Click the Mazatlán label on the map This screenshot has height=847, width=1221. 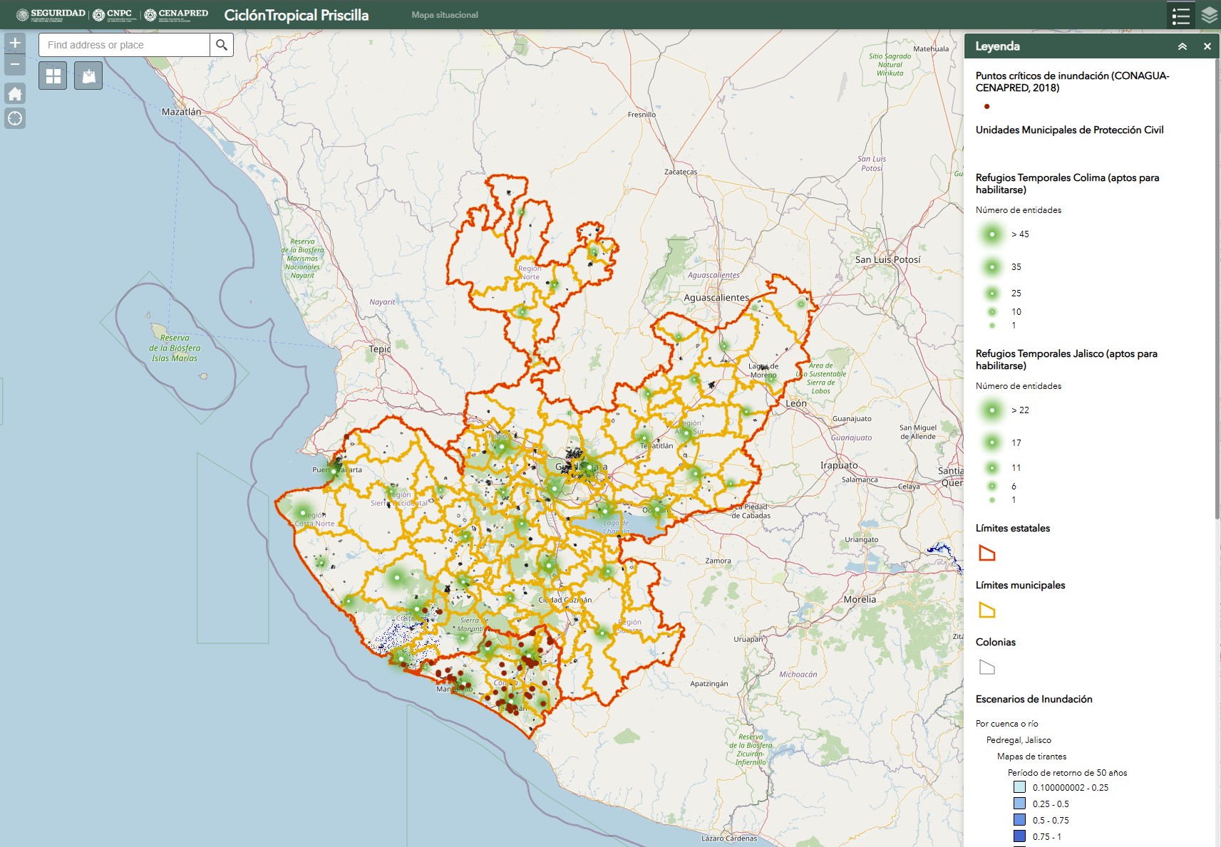click(181, 112)
